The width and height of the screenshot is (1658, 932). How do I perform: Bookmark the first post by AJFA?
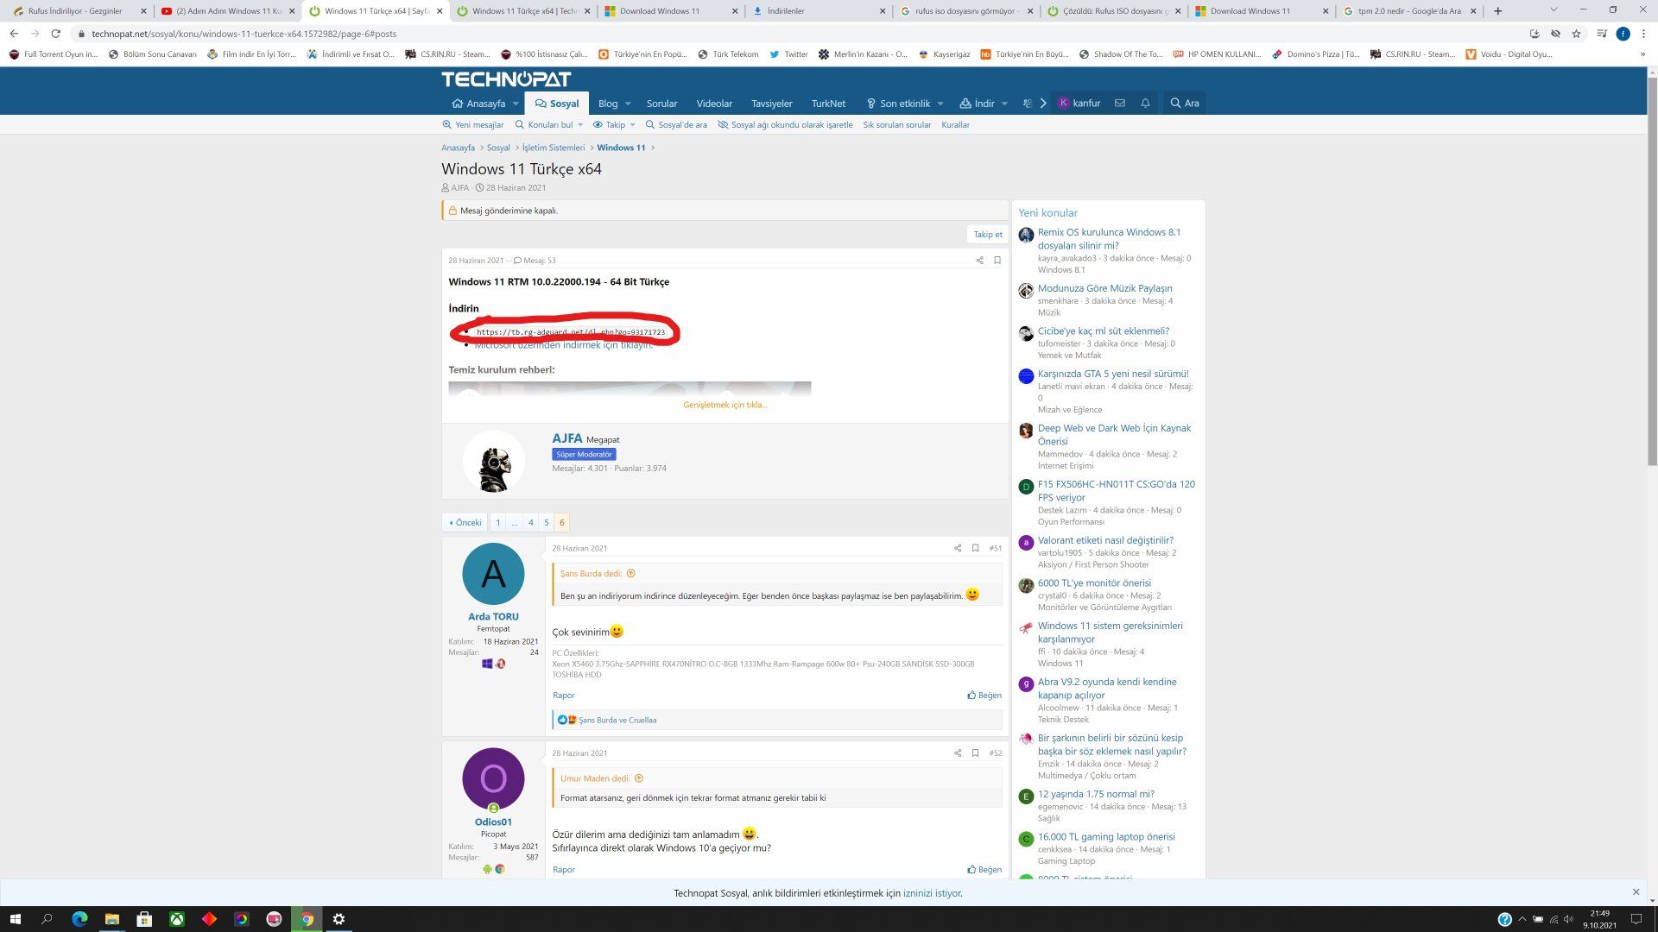pos(997,261)
